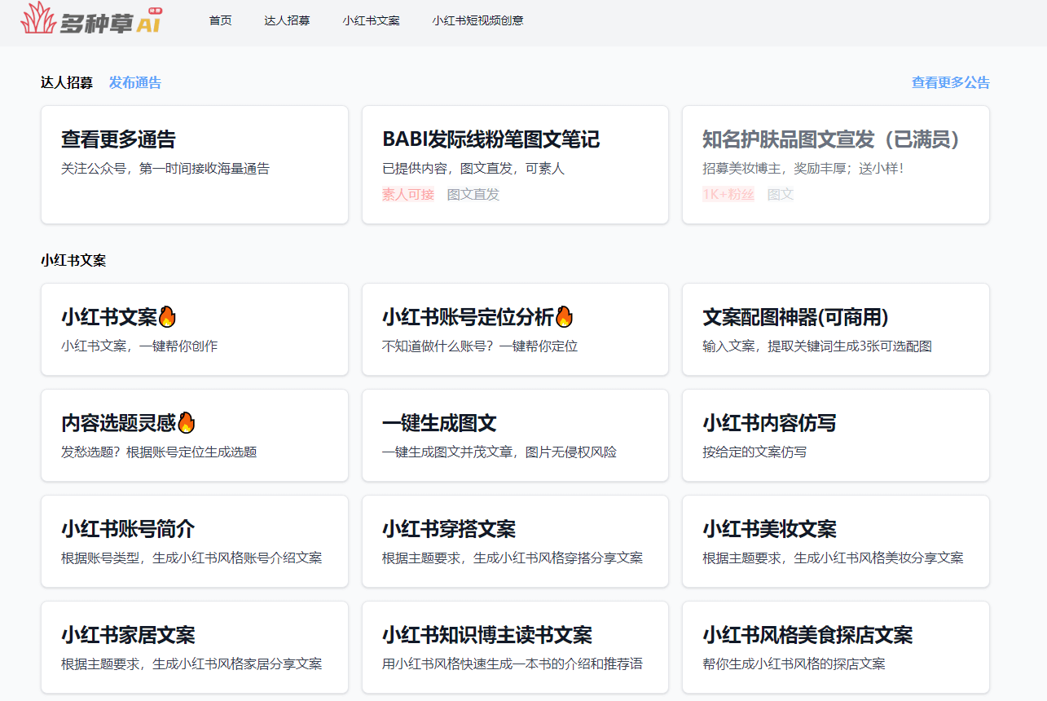Open the 小红书账号简介 bio generator
The height and width of the screenshot is (701, 1047).
(194, 541)
